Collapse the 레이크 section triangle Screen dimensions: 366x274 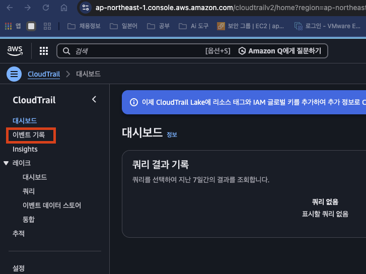pos(6,163)
